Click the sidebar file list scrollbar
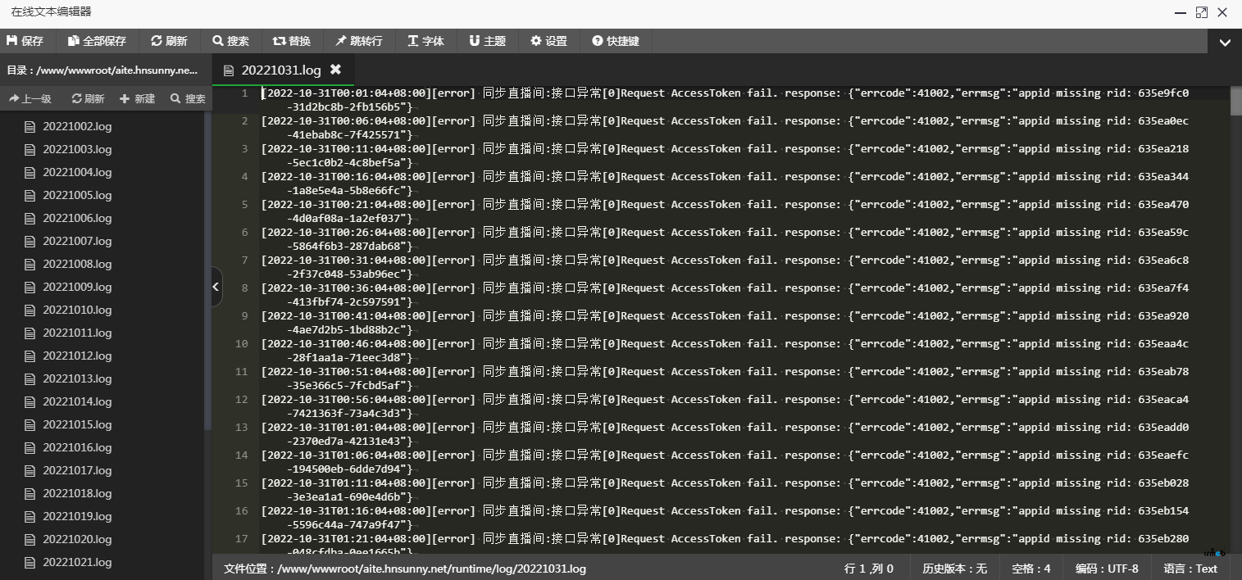 (x=207, y=270)
